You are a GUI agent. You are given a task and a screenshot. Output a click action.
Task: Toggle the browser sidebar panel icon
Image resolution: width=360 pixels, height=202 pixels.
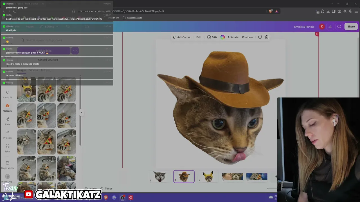coord(334,11)
